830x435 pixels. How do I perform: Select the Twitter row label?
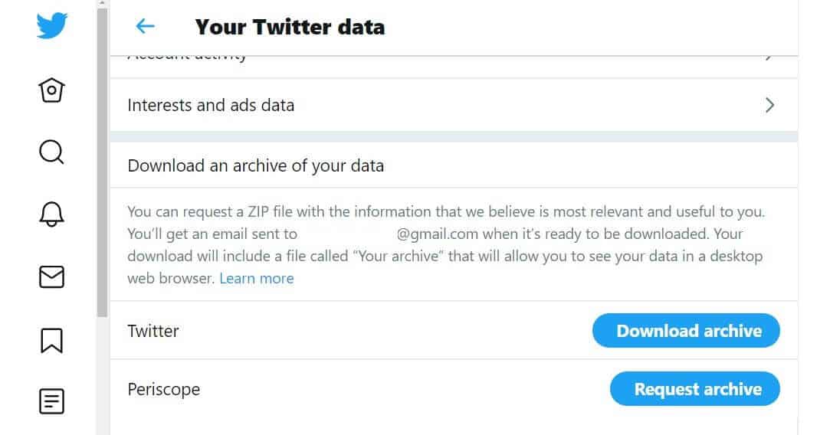[153, 331]
